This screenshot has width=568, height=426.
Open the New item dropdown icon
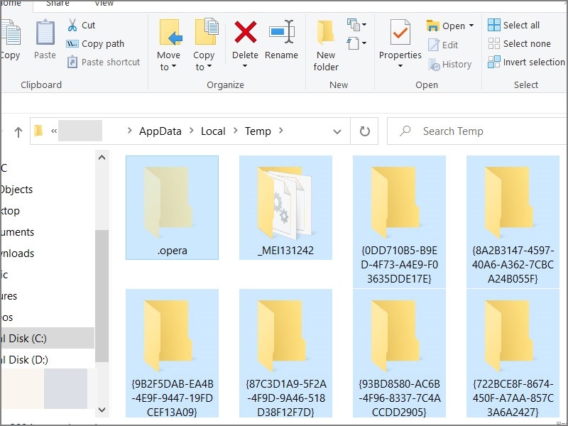(357, 25)
